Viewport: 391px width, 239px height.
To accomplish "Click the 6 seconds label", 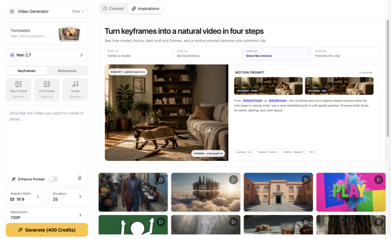I will (365, 73).
